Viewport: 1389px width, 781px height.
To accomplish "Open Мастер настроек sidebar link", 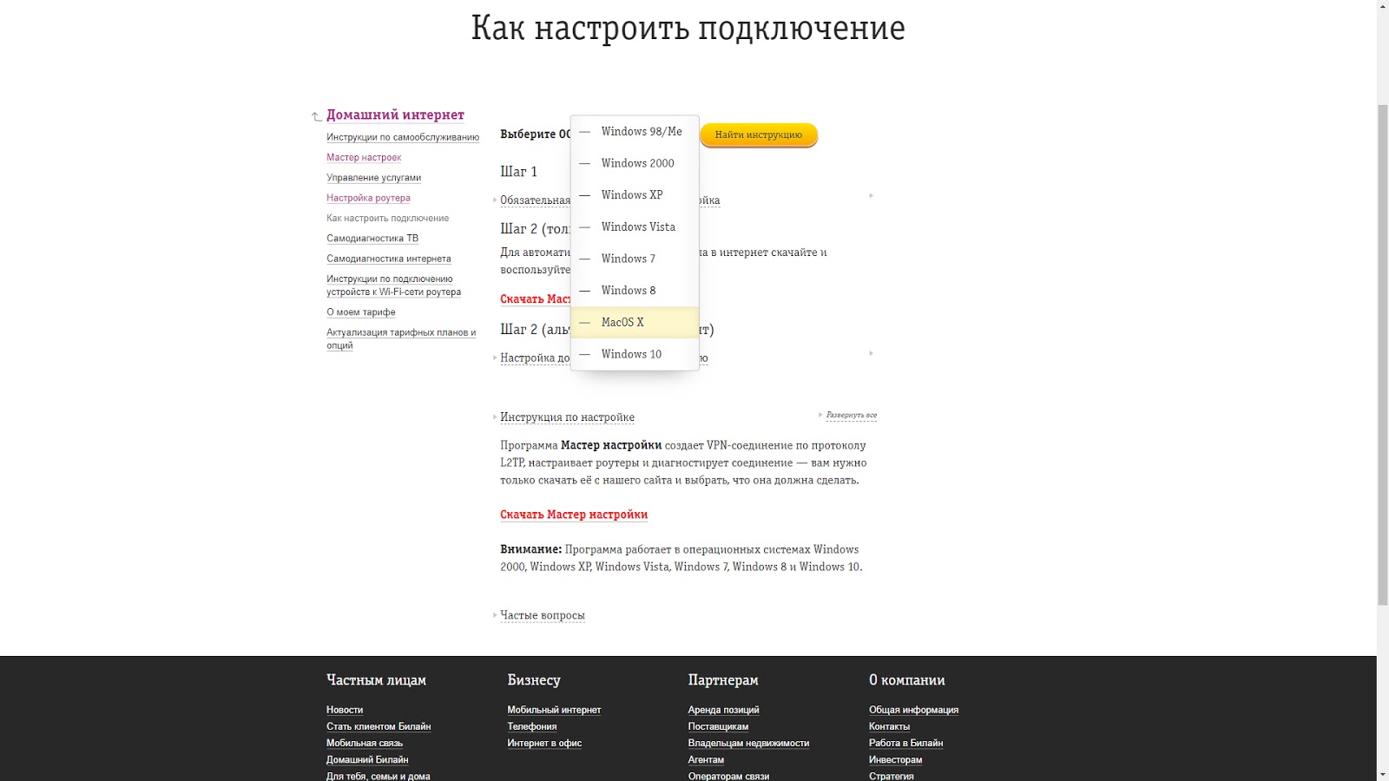I will click(364, 157).
